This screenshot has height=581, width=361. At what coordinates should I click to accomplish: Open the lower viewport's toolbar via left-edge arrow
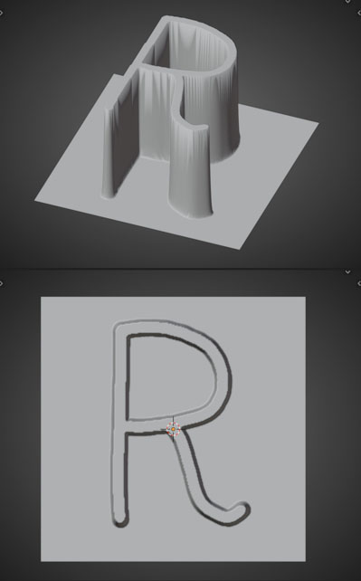pyautogui.click(x=2, y=284)
